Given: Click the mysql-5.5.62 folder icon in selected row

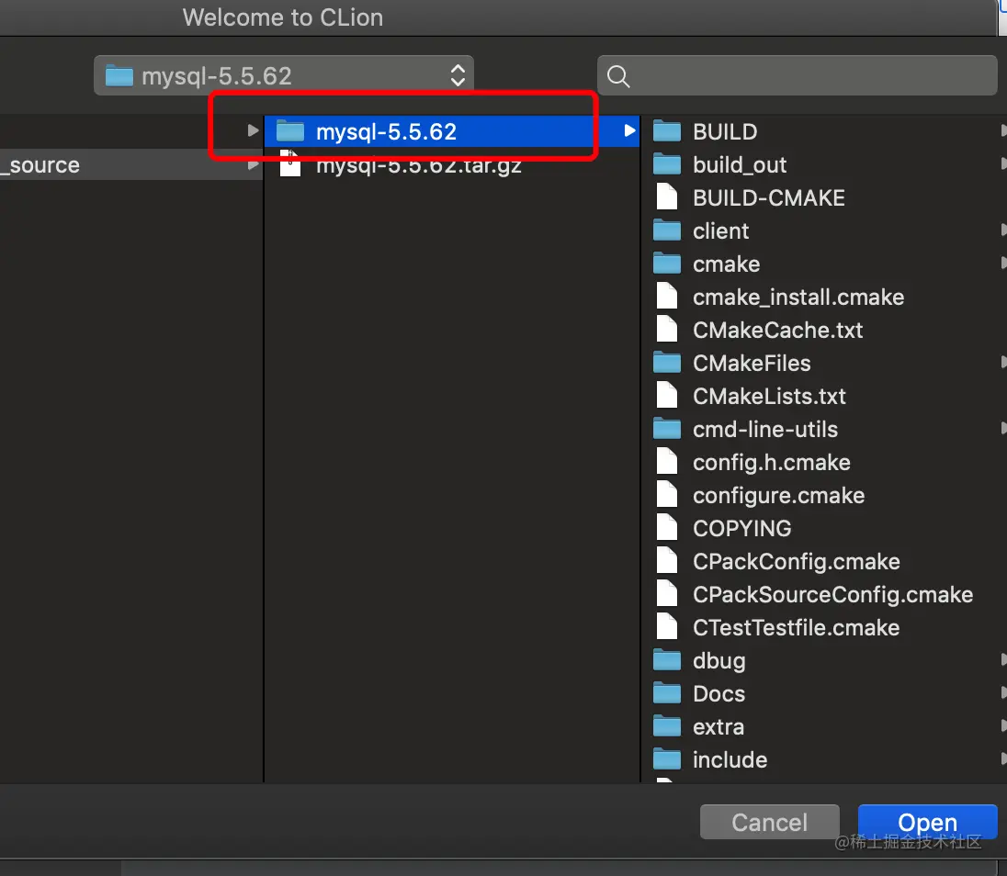Looking at the screenshot, I should click(290, 131).
